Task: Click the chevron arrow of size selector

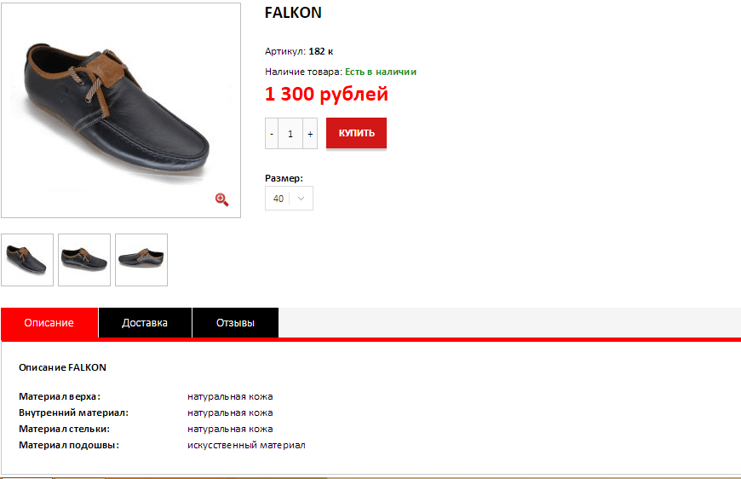Action: tap(301, 199)
